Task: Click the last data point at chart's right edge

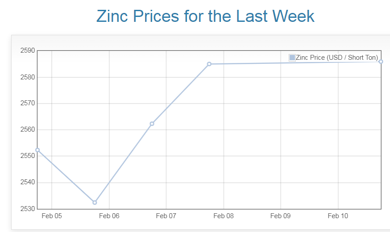Action: click(381, 62)
